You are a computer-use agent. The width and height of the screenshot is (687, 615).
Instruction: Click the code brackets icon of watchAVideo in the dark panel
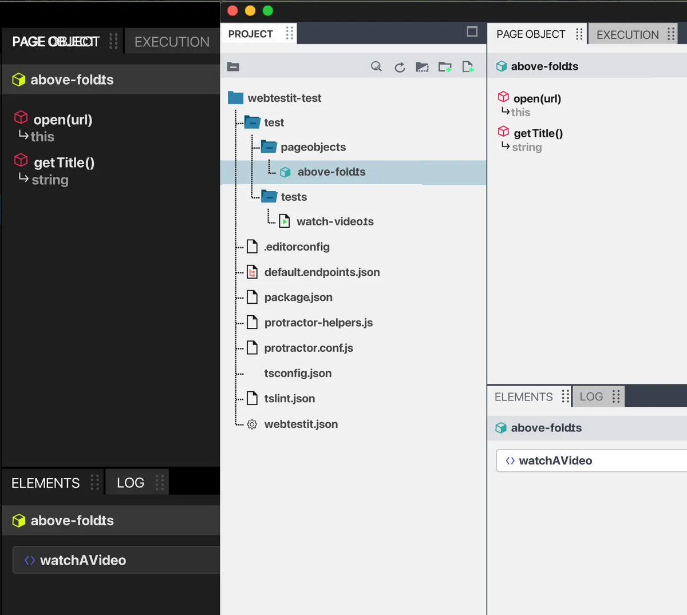pyautogui.click(x=30, y=560)
